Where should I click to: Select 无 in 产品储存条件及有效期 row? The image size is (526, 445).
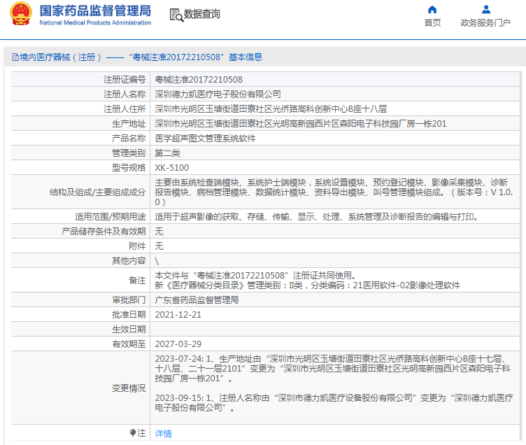[159, 232]
